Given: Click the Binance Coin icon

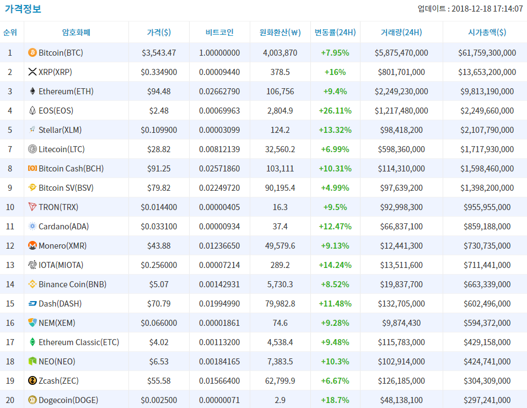Looking at the screenshot, I should coord(33,284).
